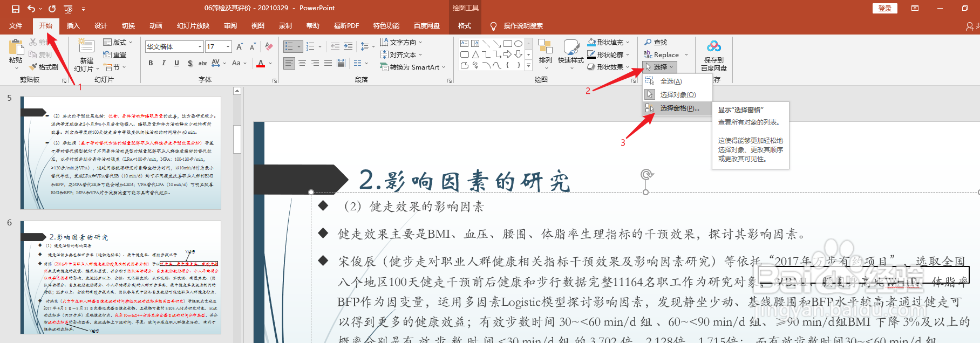Viewport: 980px width, 343px height.
Task: Click the Save icon in quick access toolbar
Action: pos(16,9)
